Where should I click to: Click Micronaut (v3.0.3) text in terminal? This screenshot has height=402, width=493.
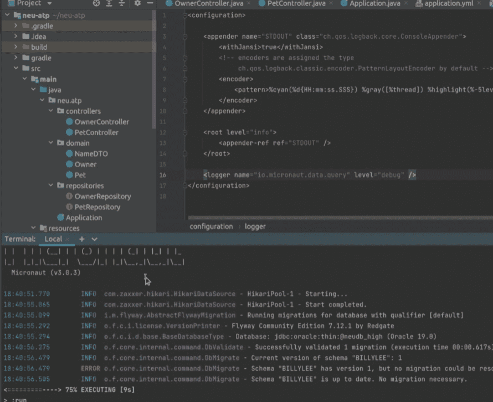46,272
